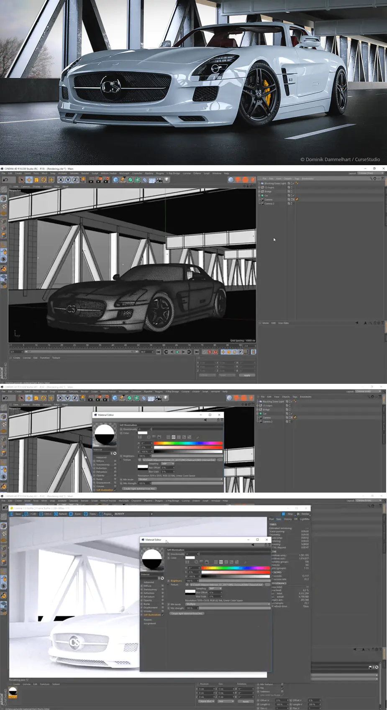This screenshot has width=387, height=710.
Task: Open Create menu in top material manager
Action: pyautogui.click(x=17, y=358)
